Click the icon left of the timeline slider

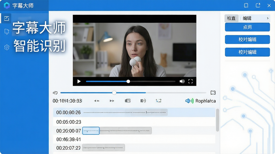pyautogui.click(x=55, y=93)
